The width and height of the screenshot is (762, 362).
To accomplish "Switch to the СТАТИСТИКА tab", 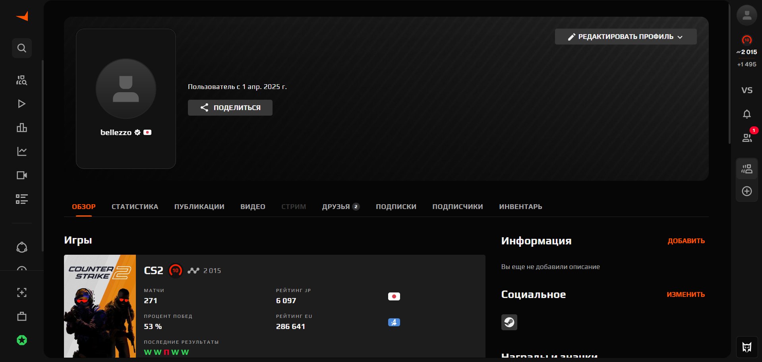I will tap(135, 207).
